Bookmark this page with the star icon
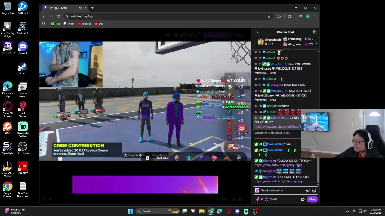This screenshot has width=385, height=216. [x=269, y=16]
